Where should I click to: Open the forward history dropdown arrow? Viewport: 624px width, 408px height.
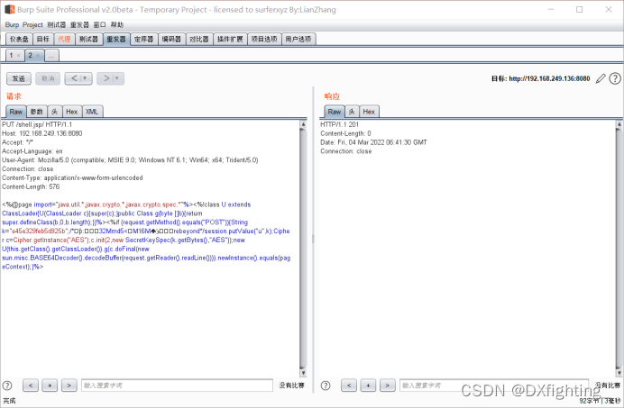coord(117,78)
